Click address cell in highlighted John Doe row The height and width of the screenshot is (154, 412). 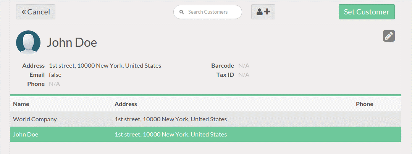pos(171,135)
